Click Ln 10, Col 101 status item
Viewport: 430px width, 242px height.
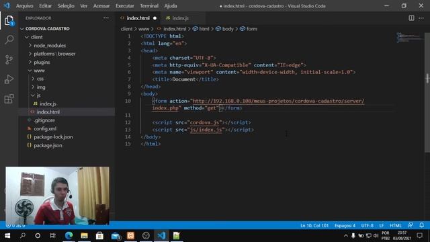click(x=314, y=226)
